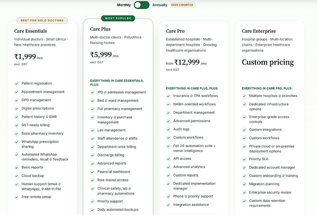317x215 pixels.
Task: Click checkmark icon beside Digital prescriptions
Action: pyautogui.click(x=17, y=109)
